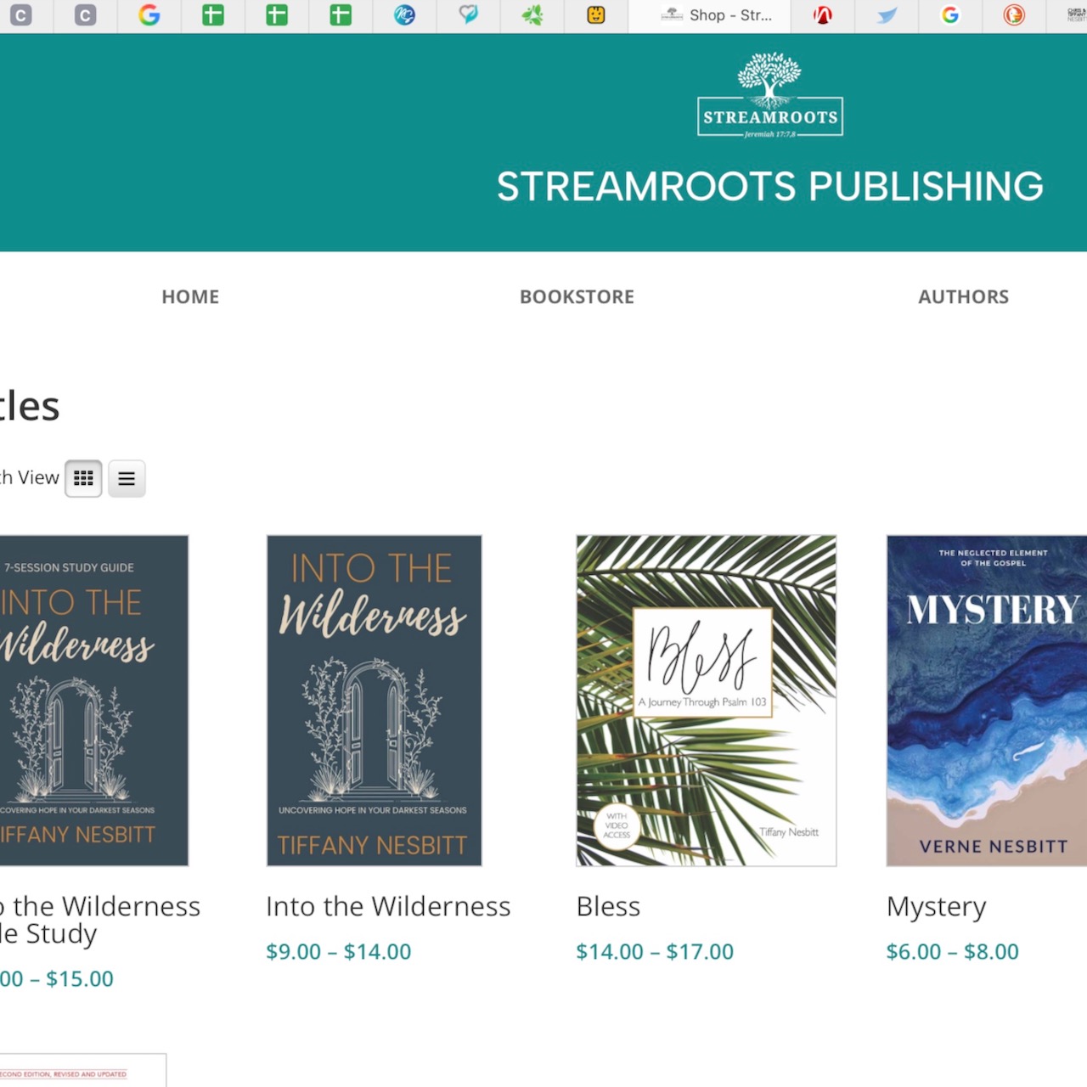
Task: Click the Mystery product title
Action: [x=936, y=906]
